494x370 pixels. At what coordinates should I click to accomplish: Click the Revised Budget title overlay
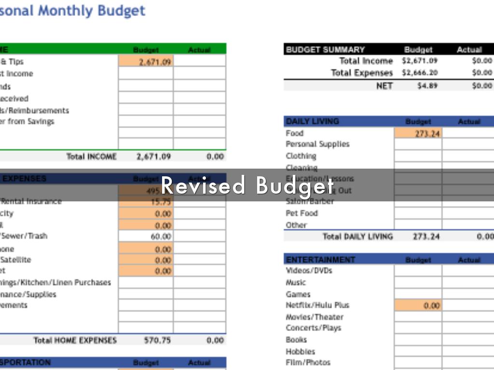(247, 185)
